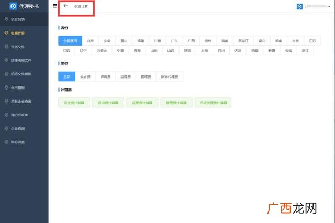Click the icon beside 我的专家库

point(6,115)
